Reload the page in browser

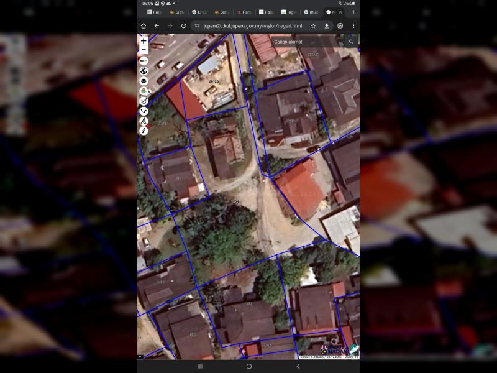pyautogui.click(x=183, y=26)
